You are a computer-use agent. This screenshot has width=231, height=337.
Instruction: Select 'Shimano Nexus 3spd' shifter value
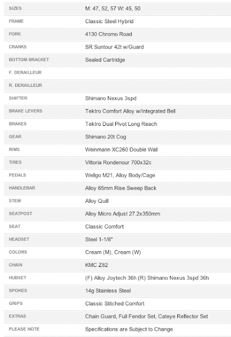coord(111,98)
